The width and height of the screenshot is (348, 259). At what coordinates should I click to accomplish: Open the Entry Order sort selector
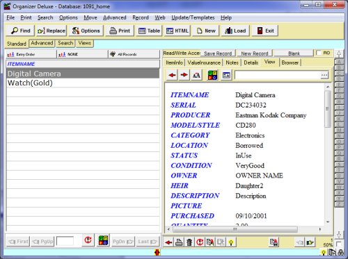[x=31, y=54]
